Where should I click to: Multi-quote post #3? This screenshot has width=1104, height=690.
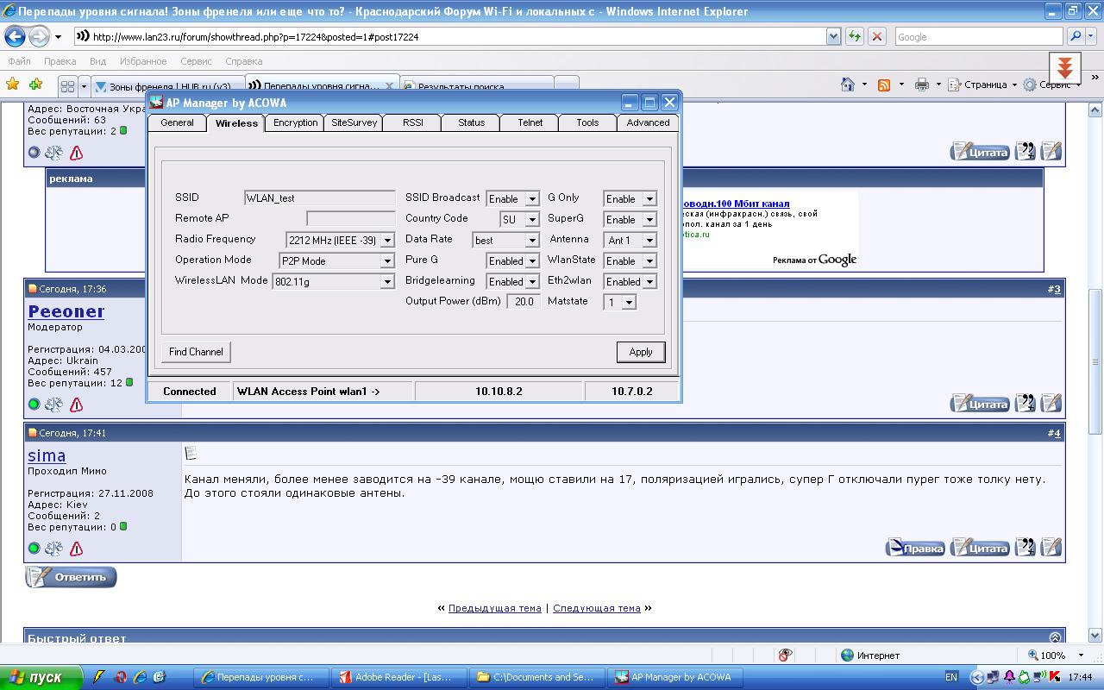1026,403
